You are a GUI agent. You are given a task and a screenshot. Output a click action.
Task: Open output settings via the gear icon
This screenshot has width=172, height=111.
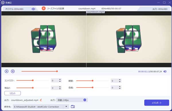pos(85,100)
